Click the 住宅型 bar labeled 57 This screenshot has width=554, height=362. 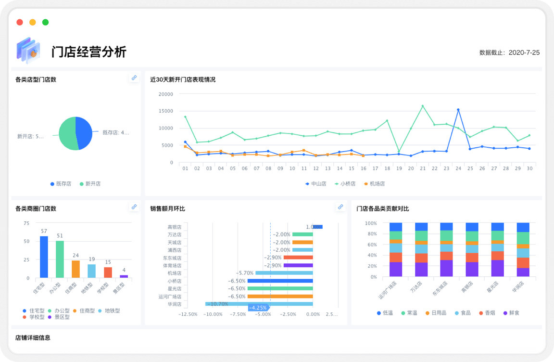[x=44, y=257]
